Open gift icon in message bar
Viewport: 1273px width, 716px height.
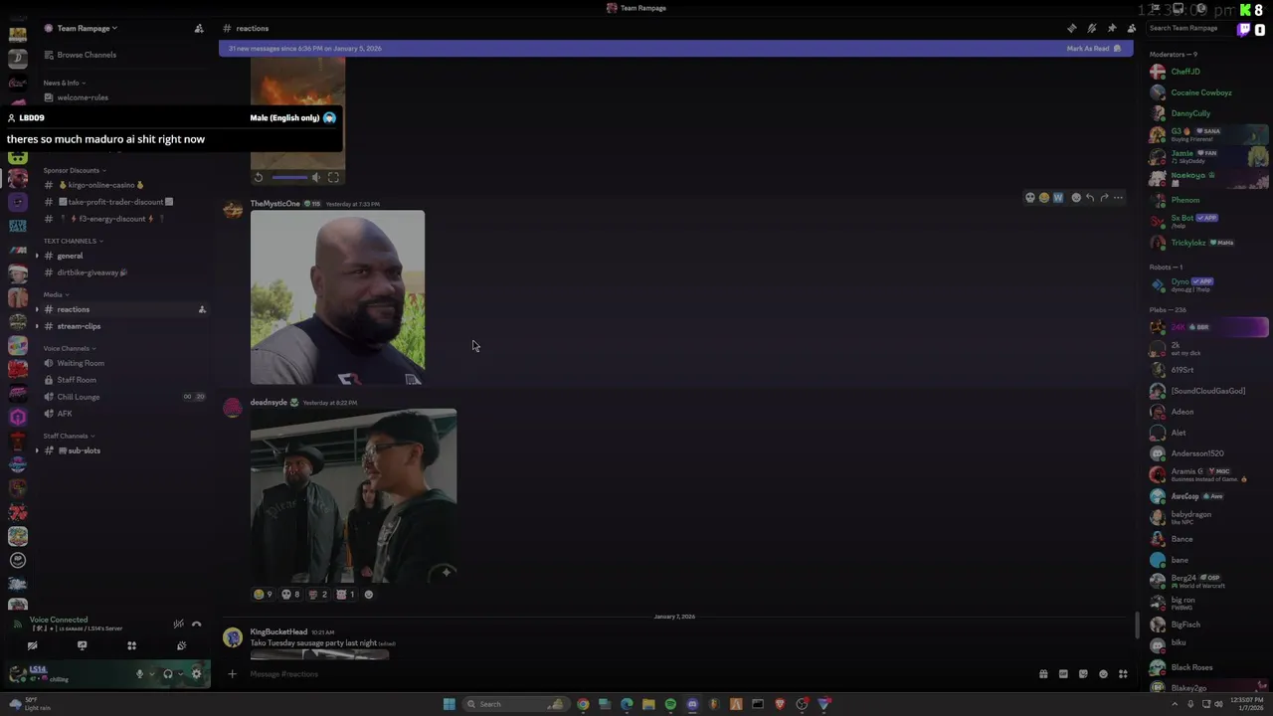coord(1043,674)
